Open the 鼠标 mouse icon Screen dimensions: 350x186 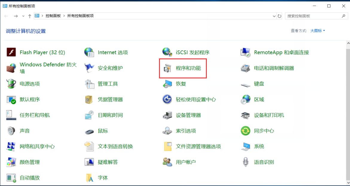point(89,131)
